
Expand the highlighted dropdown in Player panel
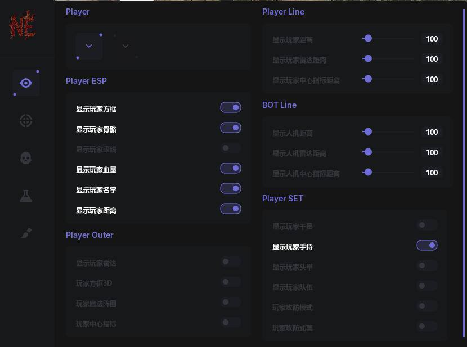point(89,46)
